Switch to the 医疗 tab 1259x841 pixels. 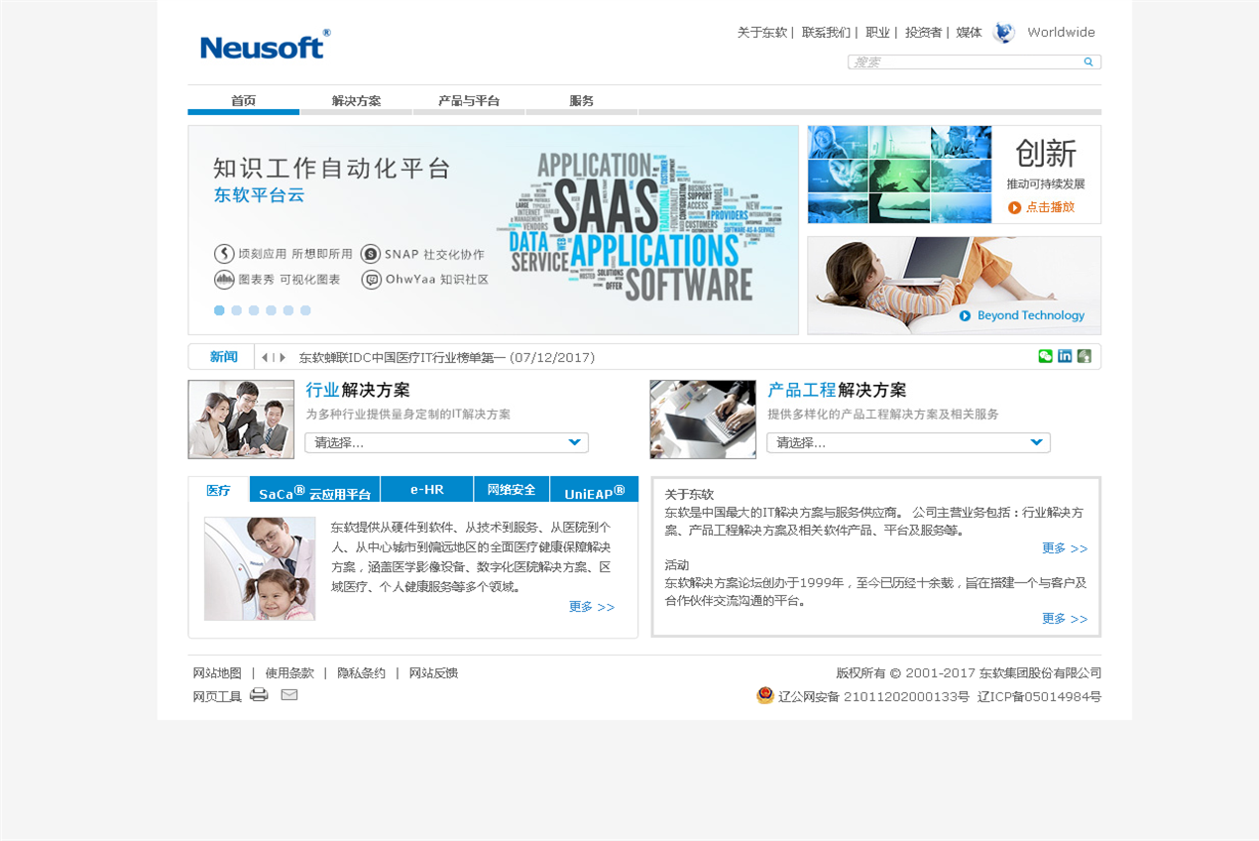click(x=218, y=490)
